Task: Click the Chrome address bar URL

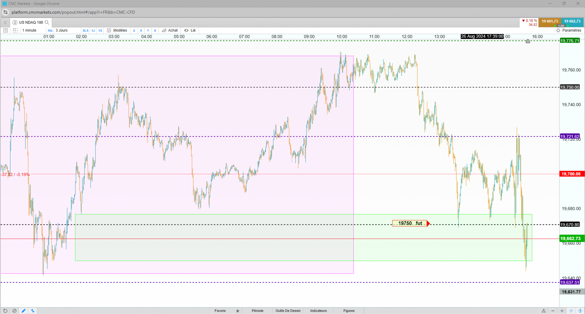Action: pyautogui.click(x=73, y=12)
